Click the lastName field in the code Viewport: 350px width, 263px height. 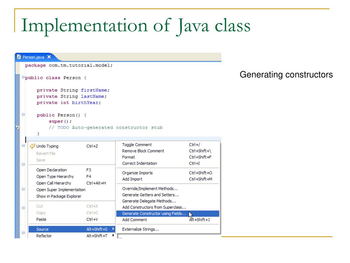(x=92, y=96)
